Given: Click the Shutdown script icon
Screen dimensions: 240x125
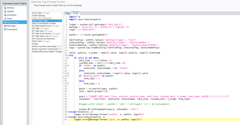Looking at the screenshot, I should [x=5, y=15].
